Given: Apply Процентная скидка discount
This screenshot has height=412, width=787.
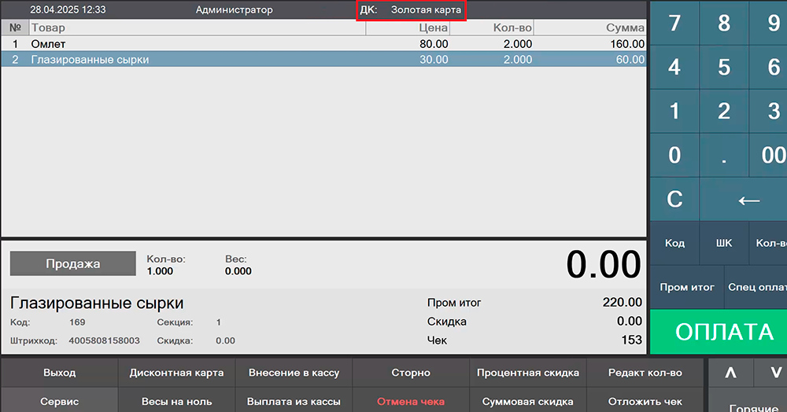Looking at the screenshot, I should coord(528,373).
